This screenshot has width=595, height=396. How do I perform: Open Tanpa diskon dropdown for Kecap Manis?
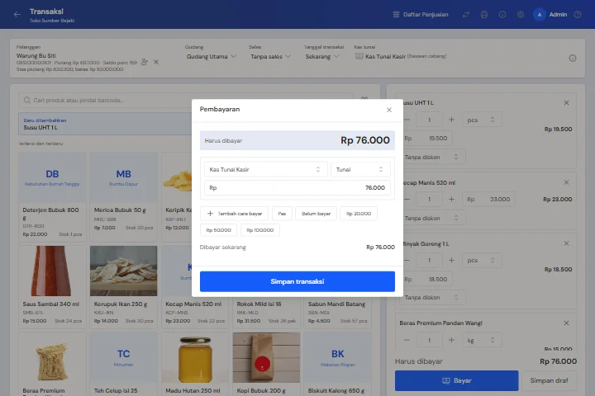(x=432, y=218)
